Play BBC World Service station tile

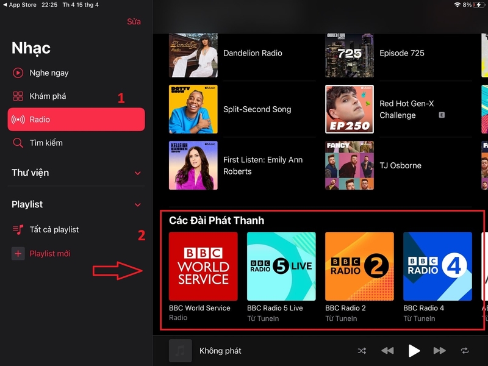pos(203,267)
